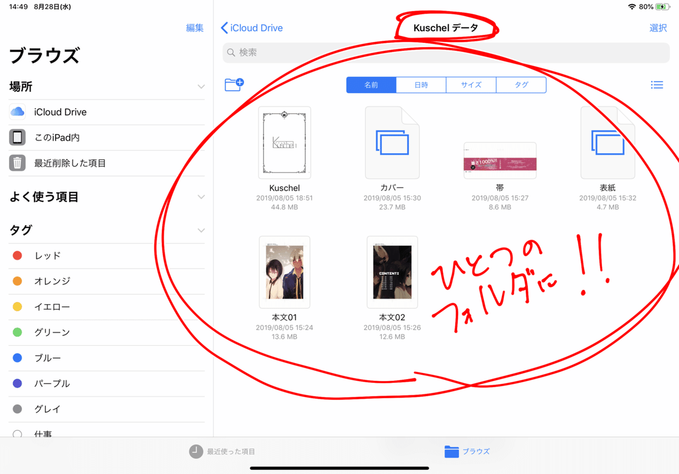Open the 本文02 file thumbnail
This screenshot has height=474, width=679.
click(392, 272)
